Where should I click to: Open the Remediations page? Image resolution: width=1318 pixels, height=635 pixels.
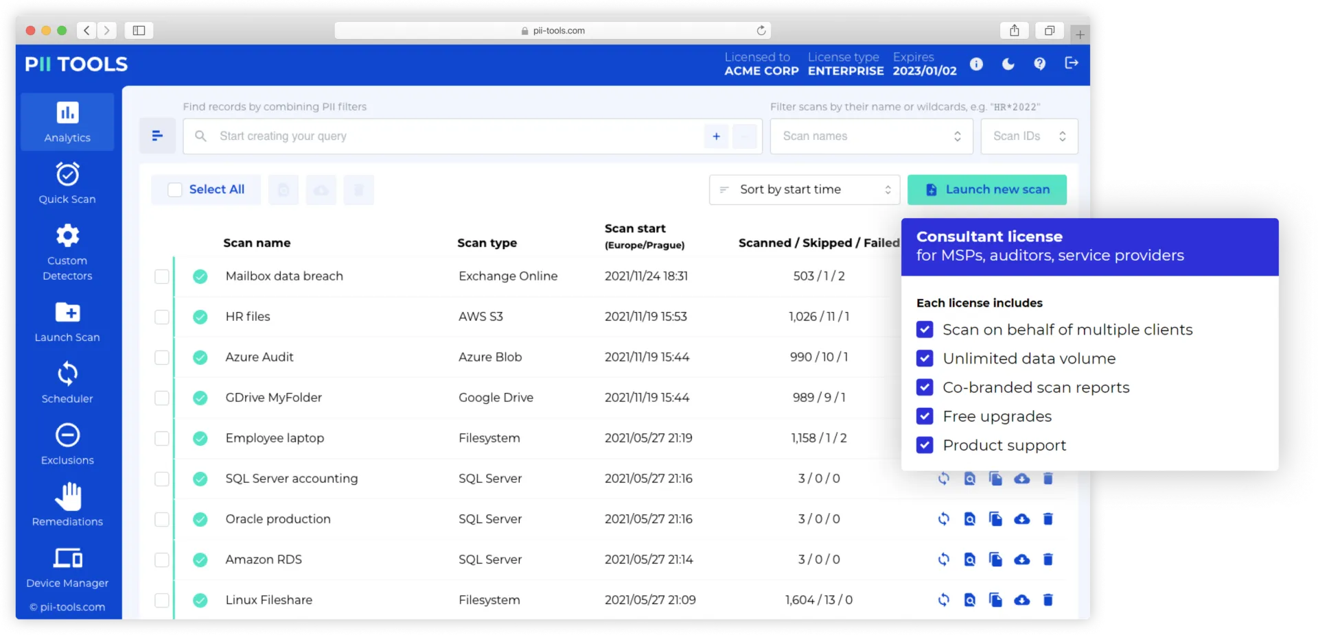[67, 505]
